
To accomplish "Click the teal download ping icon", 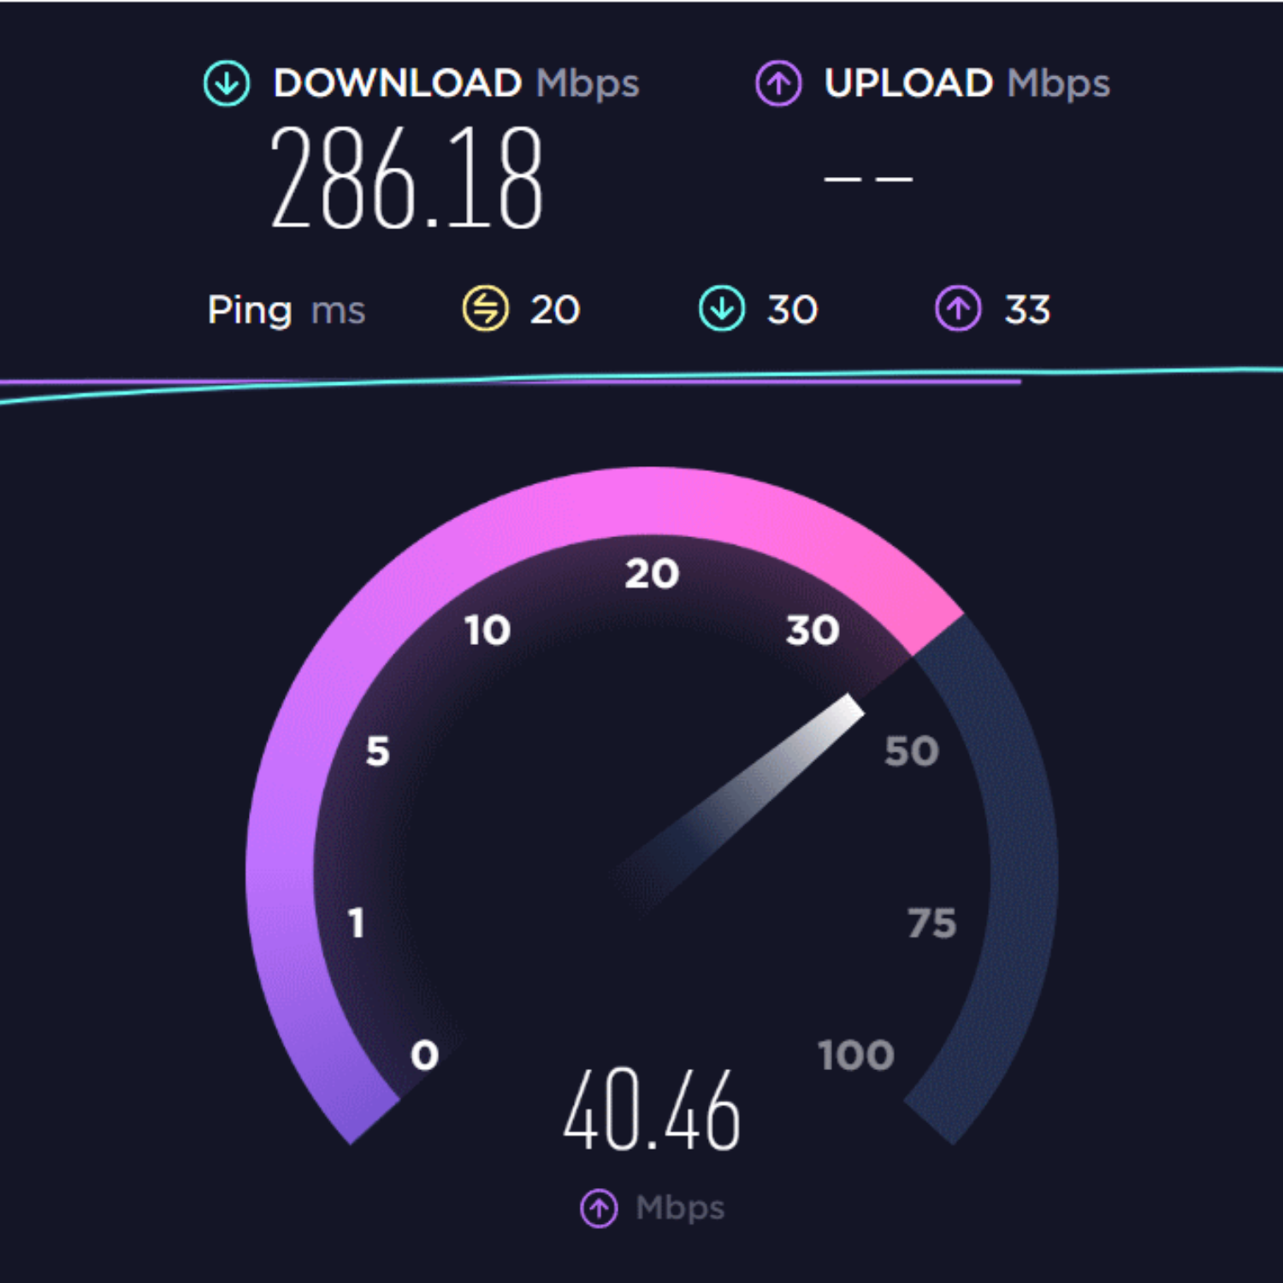I will click(722, 309).
